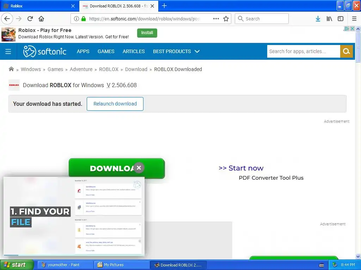This screenshot has width=361, height=270.
Task: Close the floating video popup
Action: click(x=139, y=168)
